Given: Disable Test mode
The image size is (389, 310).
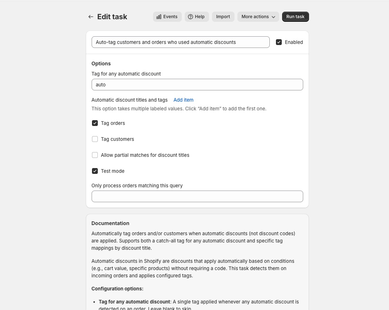Looking at the screenshot, I should [95, 171].
